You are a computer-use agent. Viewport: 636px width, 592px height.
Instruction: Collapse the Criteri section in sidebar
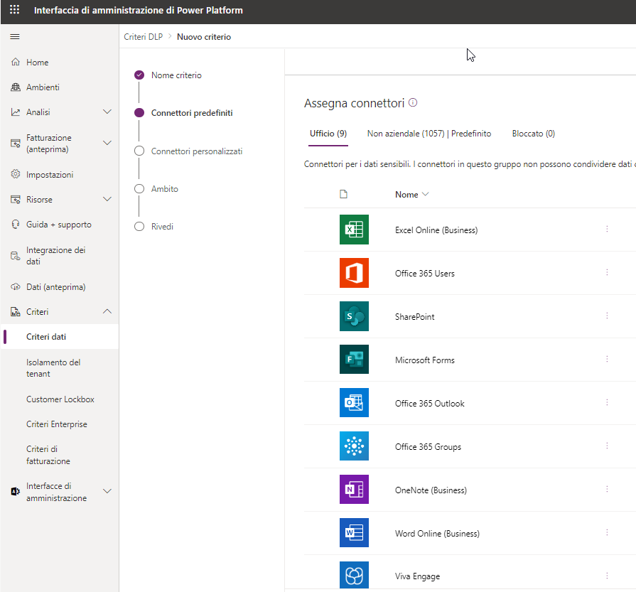[108, 311]
